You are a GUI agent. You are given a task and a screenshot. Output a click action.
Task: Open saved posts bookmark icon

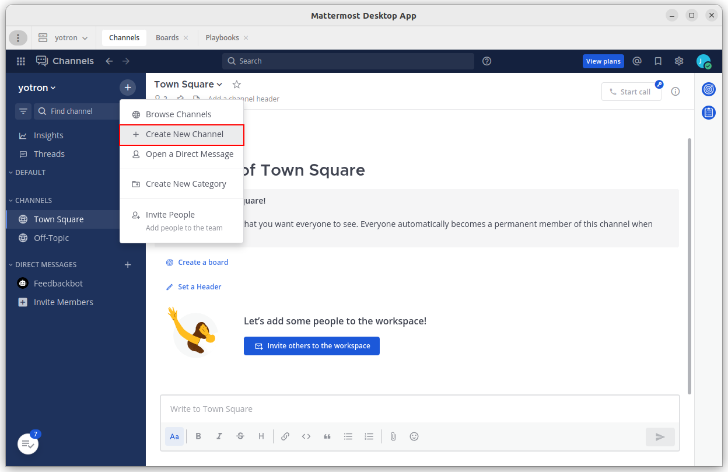click(658, 61)
